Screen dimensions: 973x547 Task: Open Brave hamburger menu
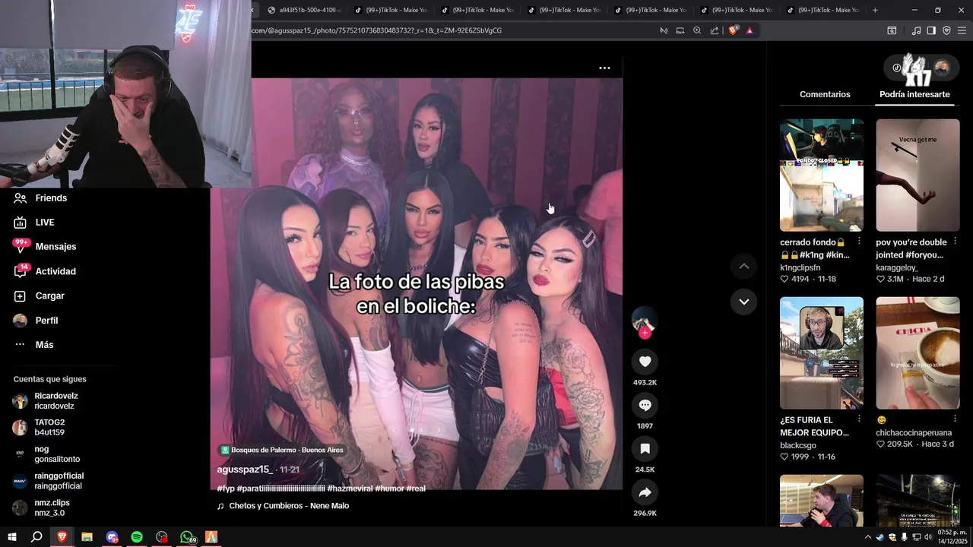click(x=962, y=30)
